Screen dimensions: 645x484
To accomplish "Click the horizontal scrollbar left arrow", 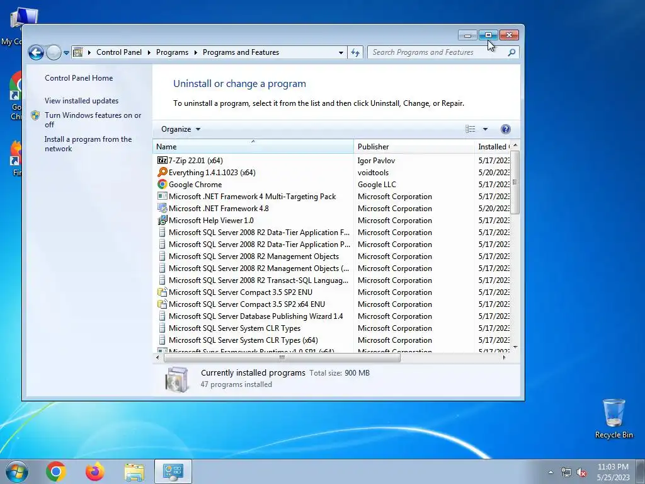I will click(158, 358).
